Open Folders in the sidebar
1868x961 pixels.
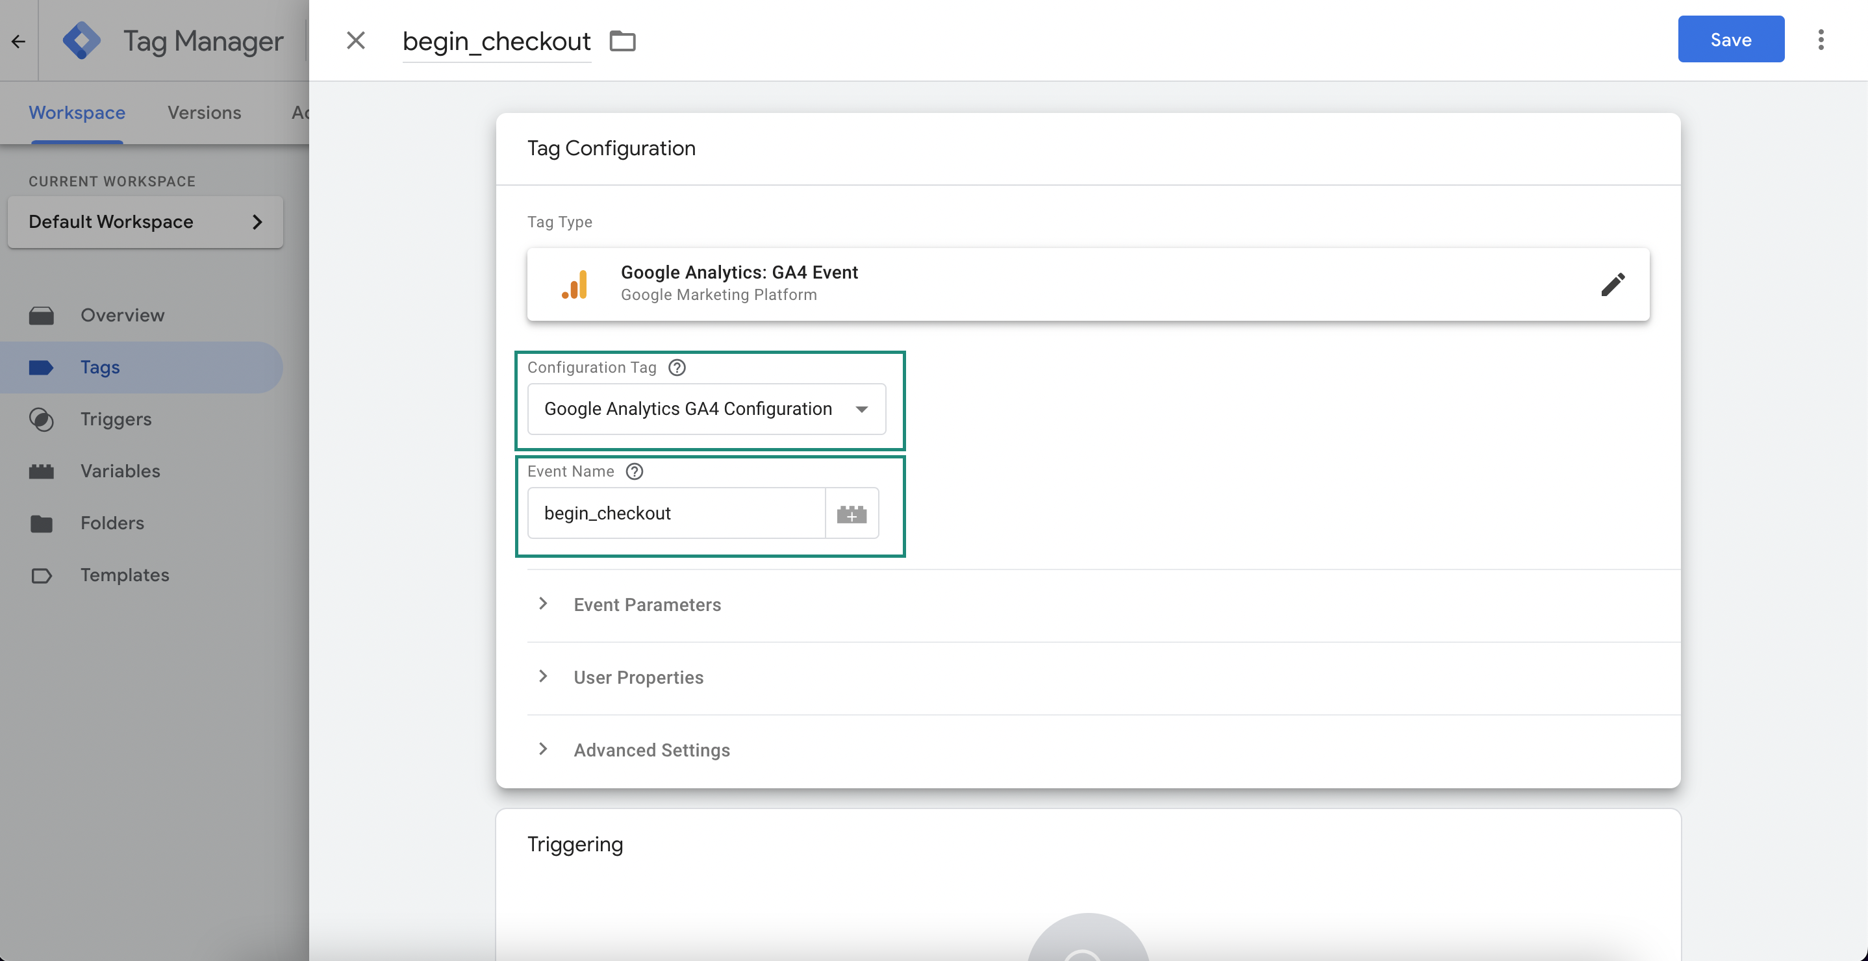pos(142,523)
